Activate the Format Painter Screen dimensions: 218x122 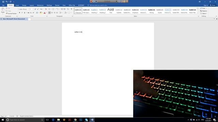click(x=11, y=14)
